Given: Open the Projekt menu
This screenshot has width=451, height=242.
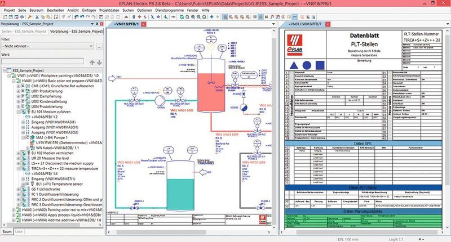Looking at the screenshot, I should click(9, 10).
